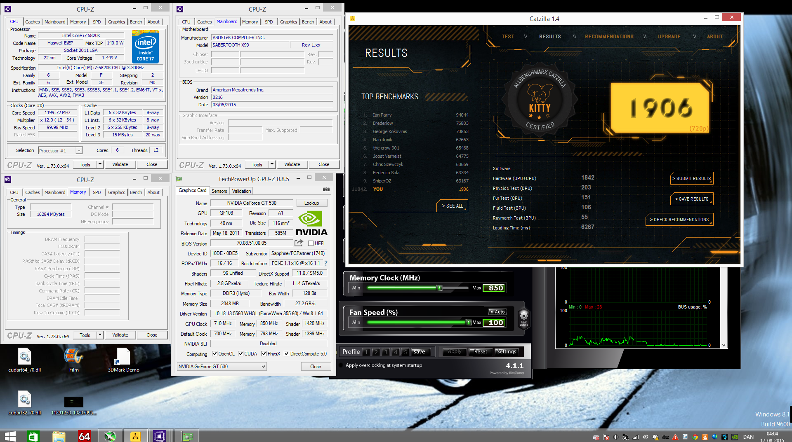Click the Fan Speed slider handle

click(469, 323)
